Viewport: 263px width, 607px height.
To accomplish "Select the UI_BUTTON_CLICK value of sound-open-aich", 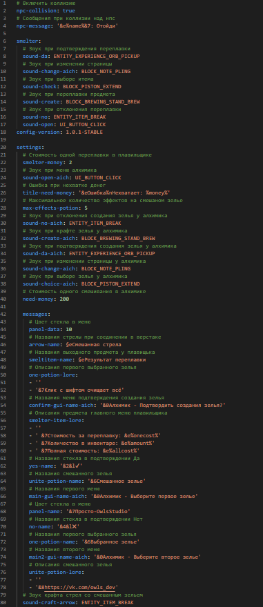I will pyautogui.click(x=98, y=178).
